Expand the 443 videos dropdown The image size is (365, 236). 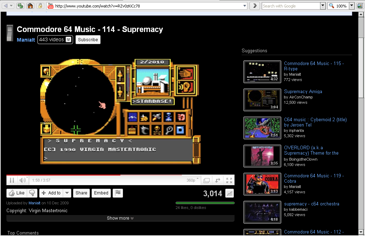click(x=68, y=39)
